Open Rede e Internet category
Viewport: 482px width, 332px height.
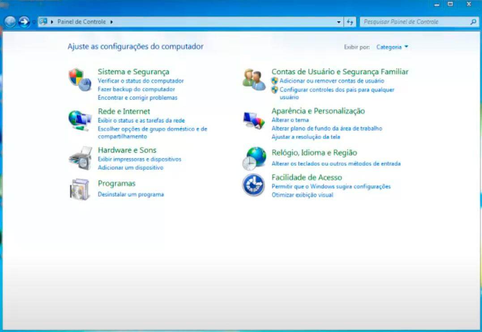pyautogui.click(x=124, y=111)
